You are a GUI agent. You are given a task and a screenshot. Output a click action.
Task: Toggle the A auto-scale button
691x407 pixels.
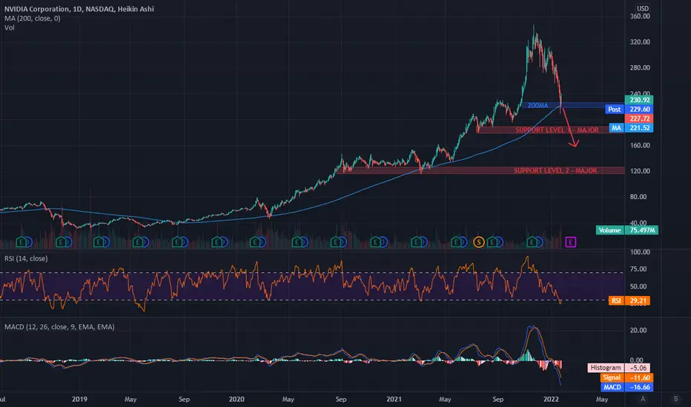643,399
